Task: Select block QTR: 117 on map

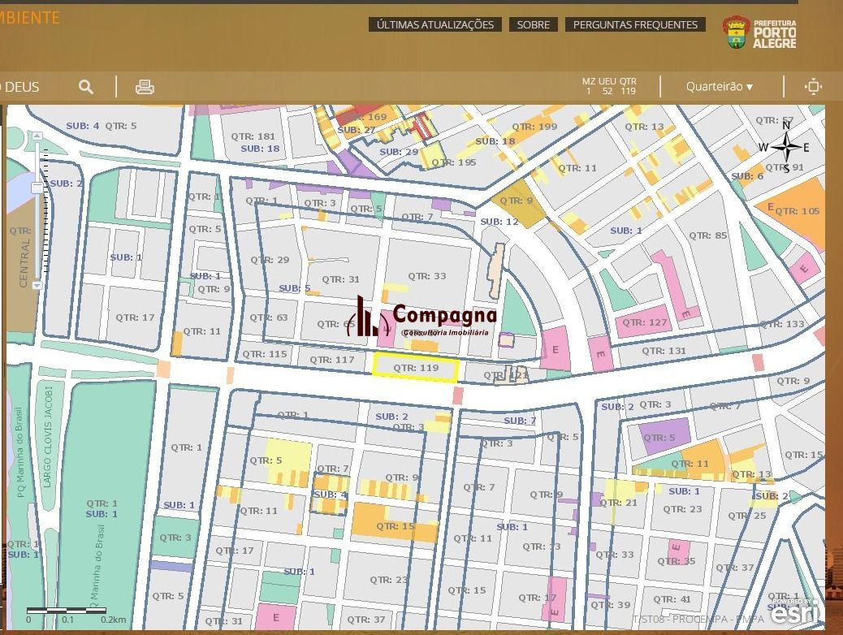Action: coord(331,360)
